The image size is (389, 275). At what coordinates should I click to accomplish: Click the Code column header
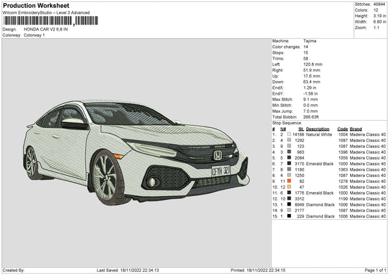coord(342,128)
